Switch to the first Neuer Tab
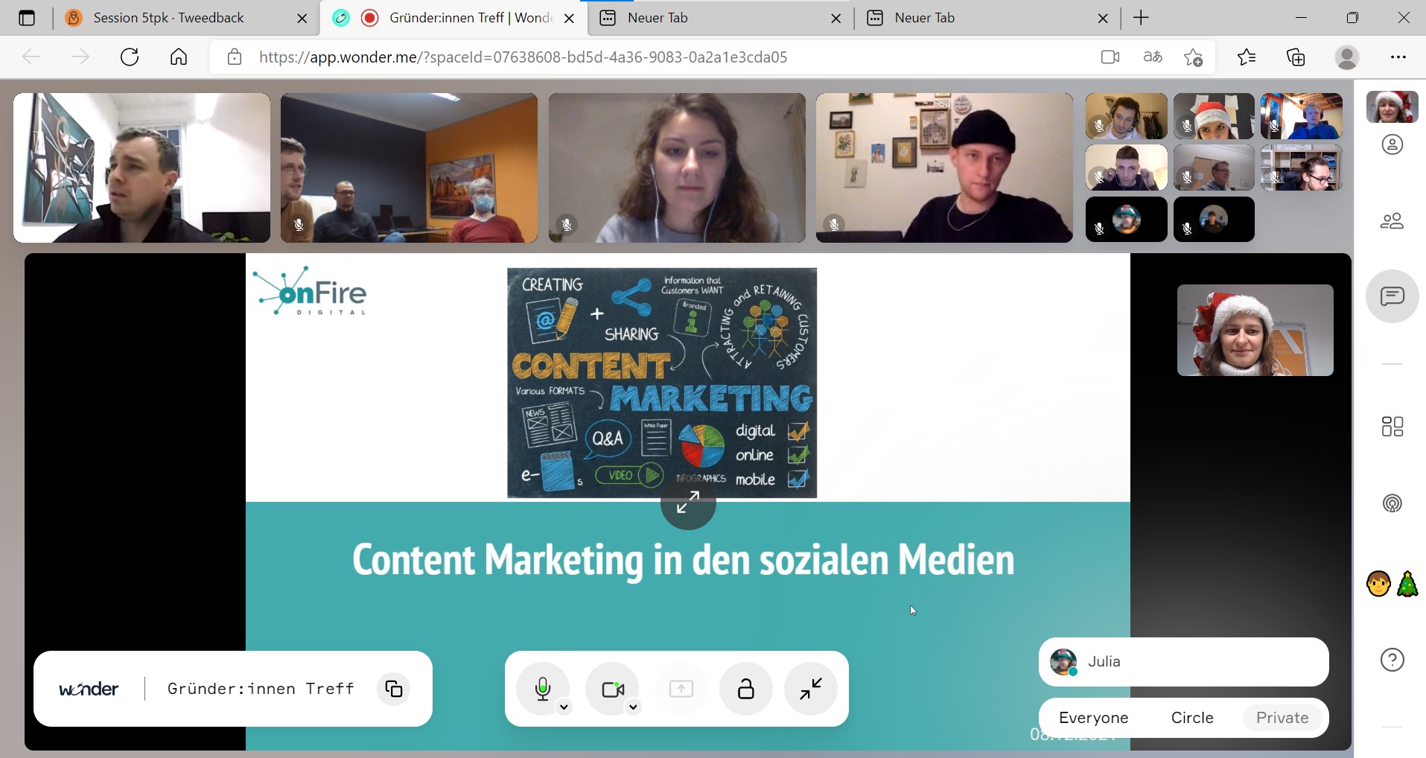 click(x=721, y=18)
